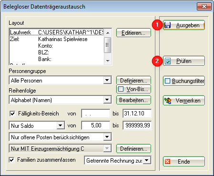Disable Familien zusammenfassen checkbox
214x176 pixels.
click(12, 160)
